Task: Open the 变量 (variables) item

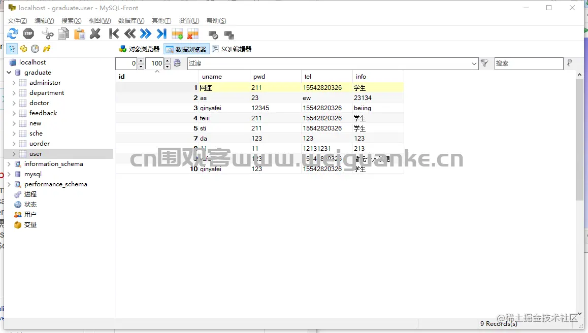Action: (x=30, y=225)
